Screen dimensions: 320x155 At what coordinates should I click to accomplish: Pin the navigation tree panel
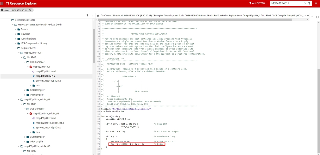point(88,16)
